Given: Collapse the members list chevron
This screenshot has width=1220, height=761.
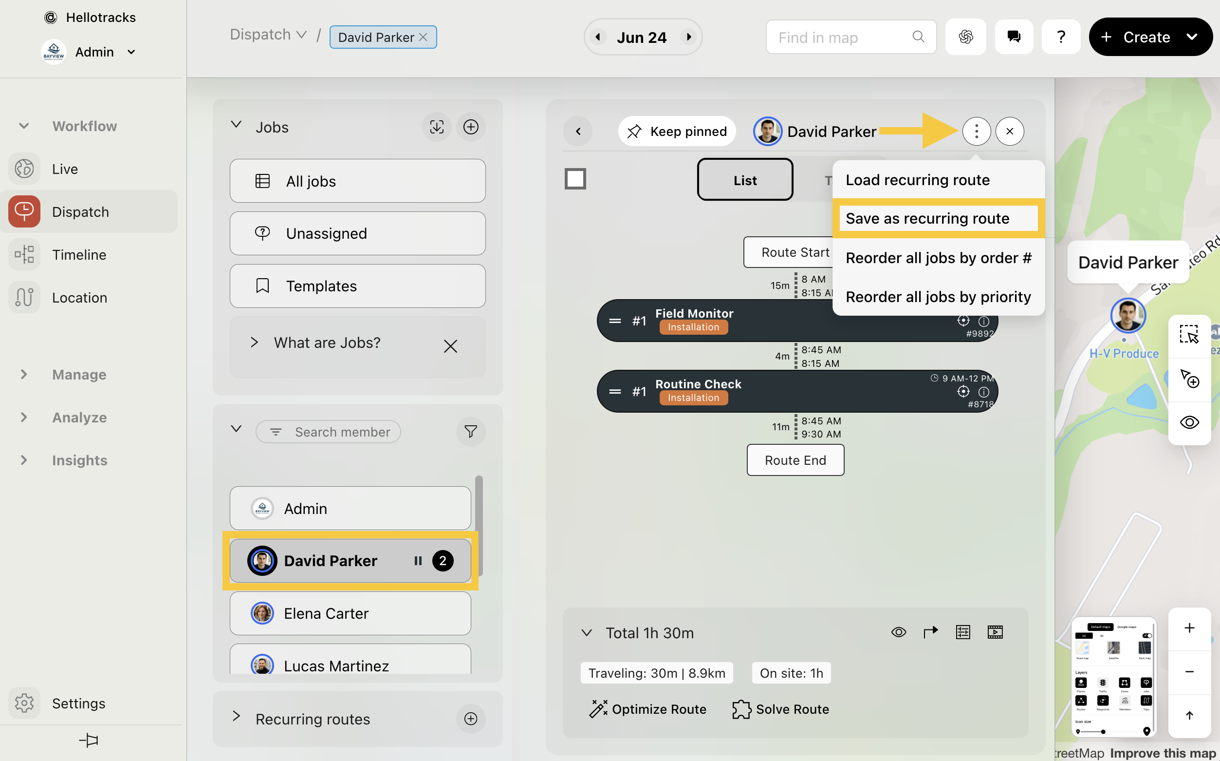Looking at the screenshot, I should [236, 429].
